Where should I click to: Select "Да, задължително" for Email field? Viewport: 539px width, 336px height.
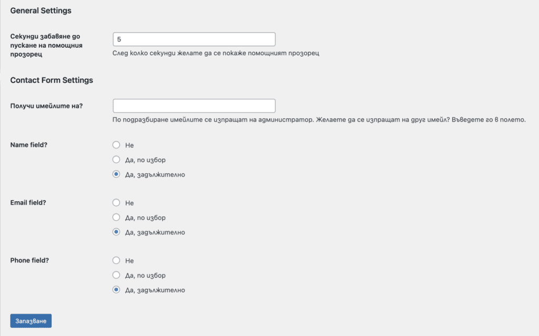coord(116,232)
